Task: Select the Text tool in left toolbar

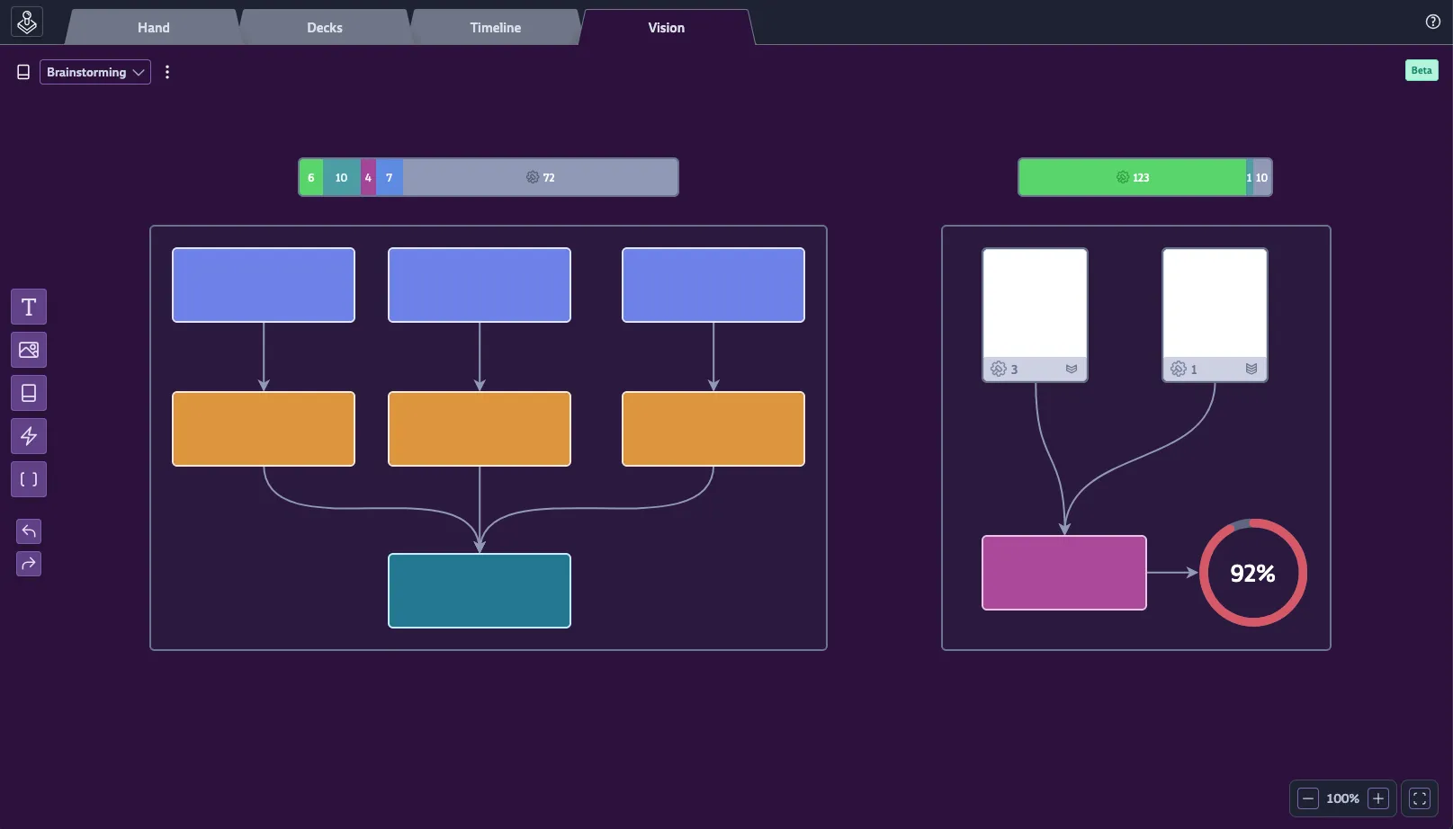Action: [29, 308]
